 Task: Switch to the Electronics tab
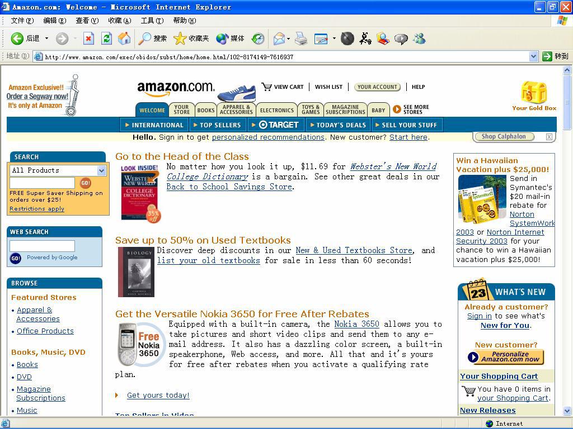tap(276, 110)
